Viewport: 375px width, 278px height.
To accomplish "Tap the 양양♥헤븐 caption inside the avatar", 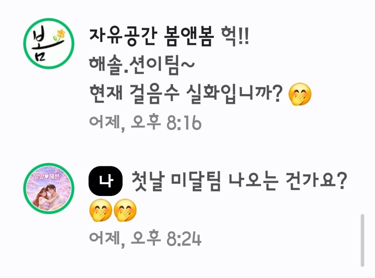I will point(47,177).
